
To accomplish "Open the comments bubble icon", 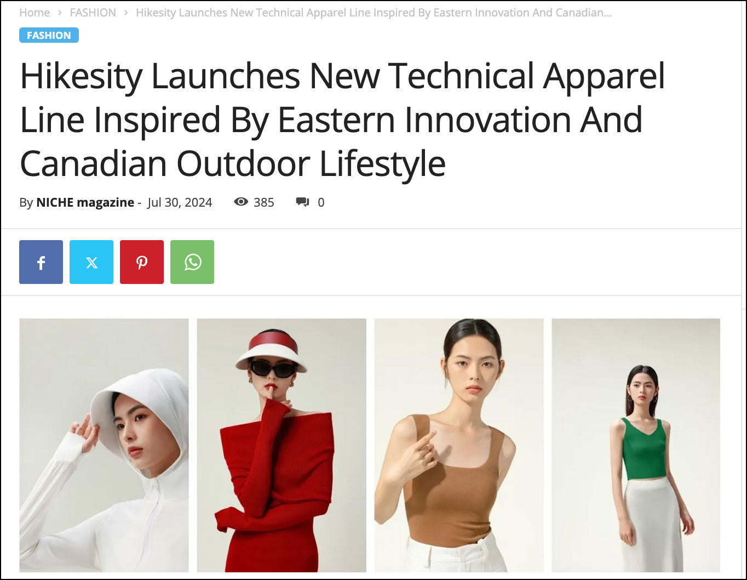I will 302,202.
